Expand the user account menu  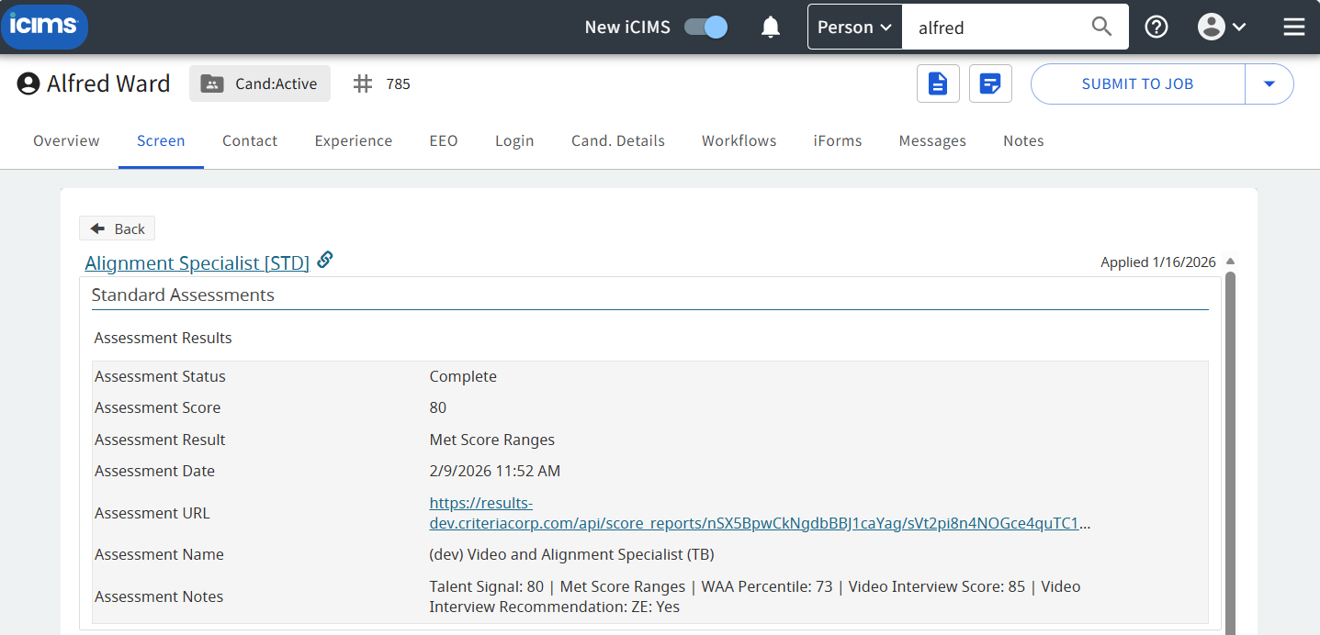1222,28
